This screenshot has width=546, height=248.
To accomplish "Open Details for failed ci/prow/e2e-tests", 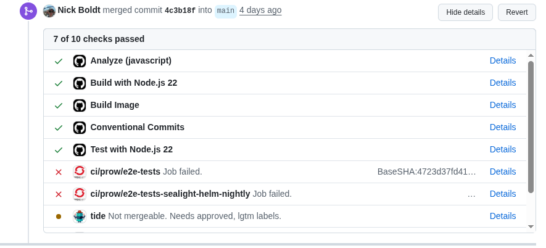I will [x=502, y=172].
